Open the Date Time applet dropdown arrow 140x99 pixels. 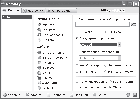tap(119, 58)
